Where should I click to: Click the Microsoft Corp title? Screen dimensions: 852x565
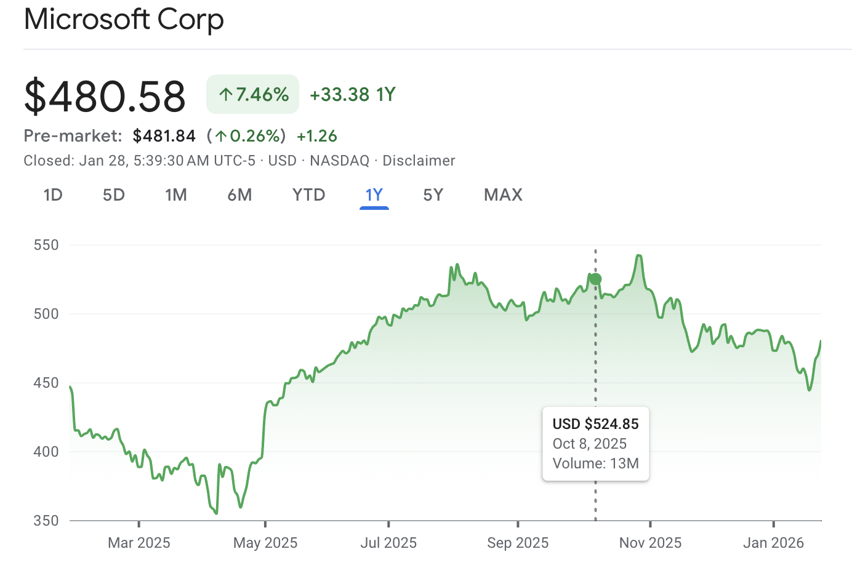pyautogui.click(x=124, y=19)
